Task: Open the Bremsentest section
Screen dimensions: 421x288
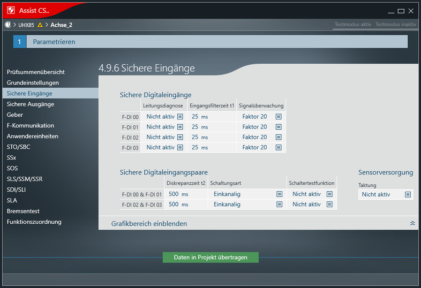Action: [x=23, y=211]
